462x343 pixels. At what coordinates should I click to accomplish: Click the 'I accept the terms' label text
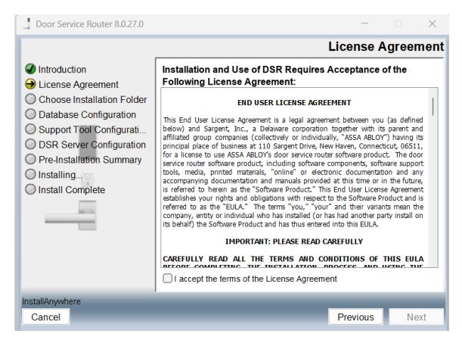pyautogui.click(x=255, y=279)
